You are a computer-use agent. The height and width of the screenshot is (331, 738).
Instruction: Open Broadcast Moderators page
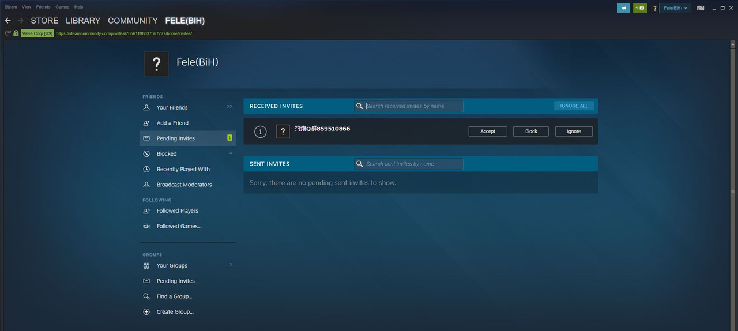pos(184,185)
